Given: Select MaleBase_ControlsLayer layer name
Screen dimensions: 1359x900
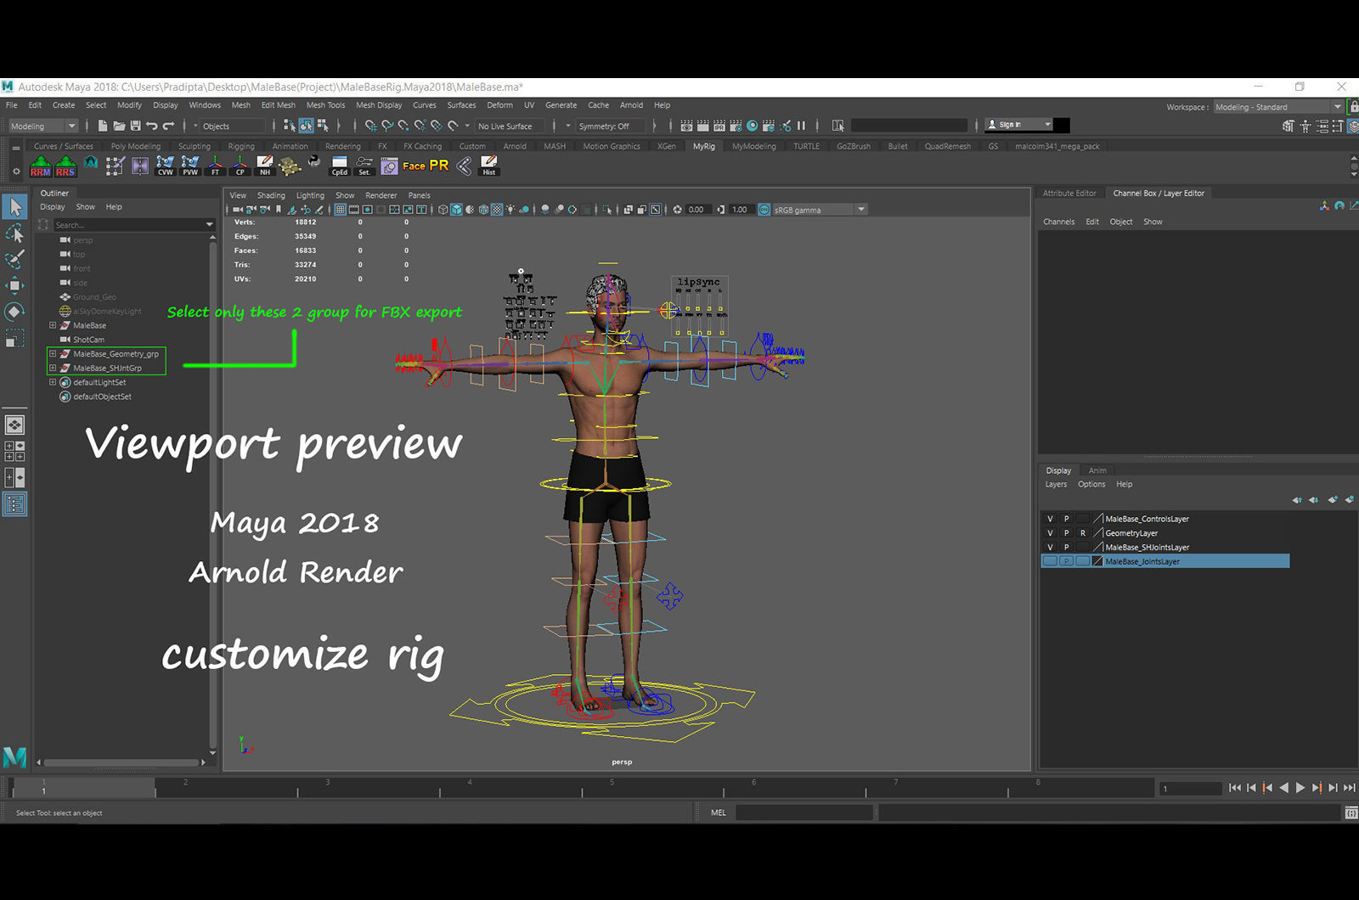Looking at the screenshot, I should [x=1147, y=519].
